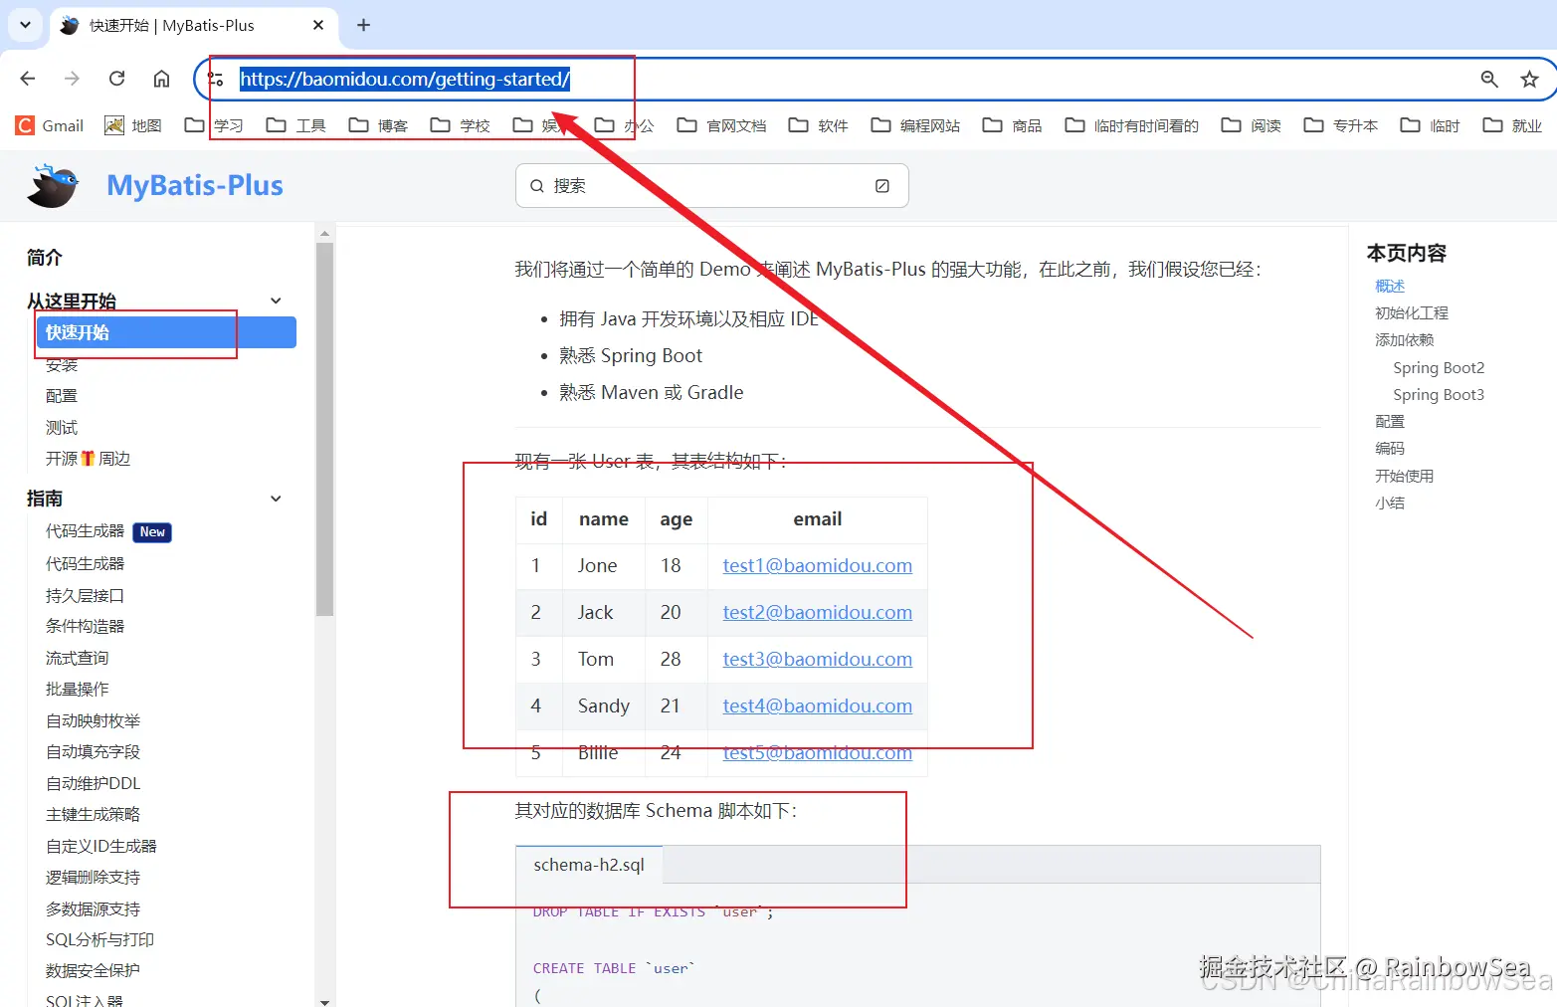
Task: Click the test4@baomidou.com email link
Action: point(818,706)
